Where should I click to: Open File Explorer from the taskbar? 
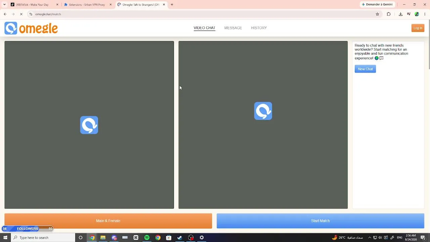103,238
